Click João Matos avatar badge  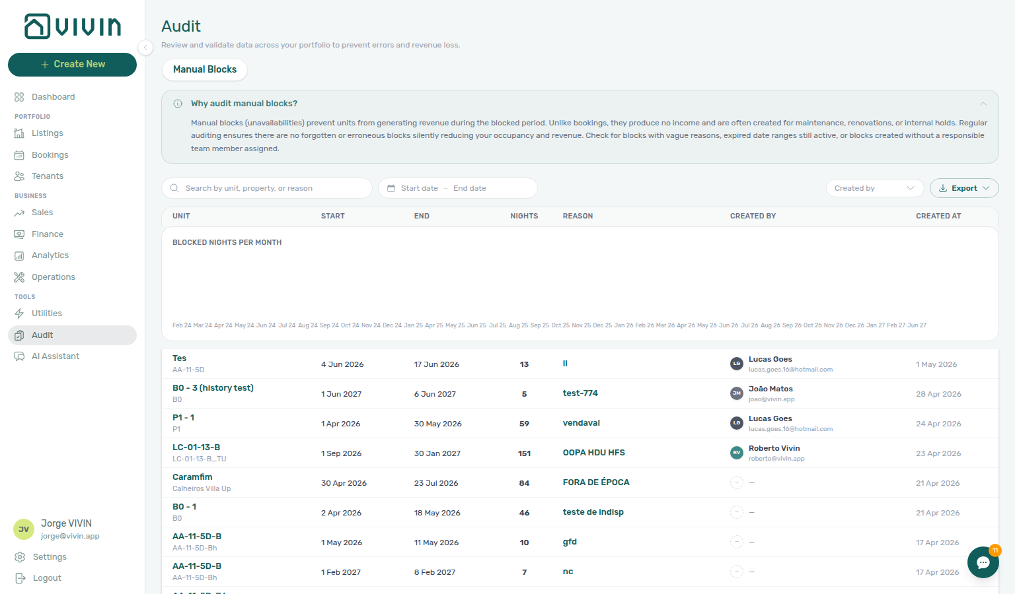[x=737, y=393]
